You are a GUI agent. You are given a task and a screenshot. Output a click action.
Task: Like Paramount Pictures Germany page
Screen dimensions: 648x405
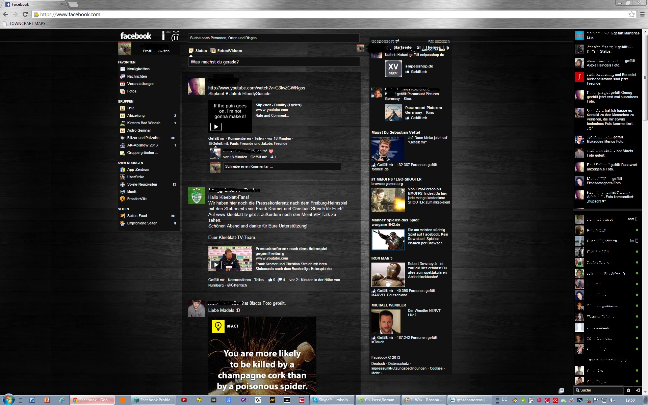click(418, 118)
